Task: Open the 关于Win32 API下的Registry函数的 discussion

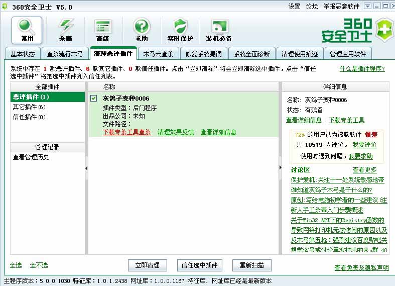Action: (338, 220)
